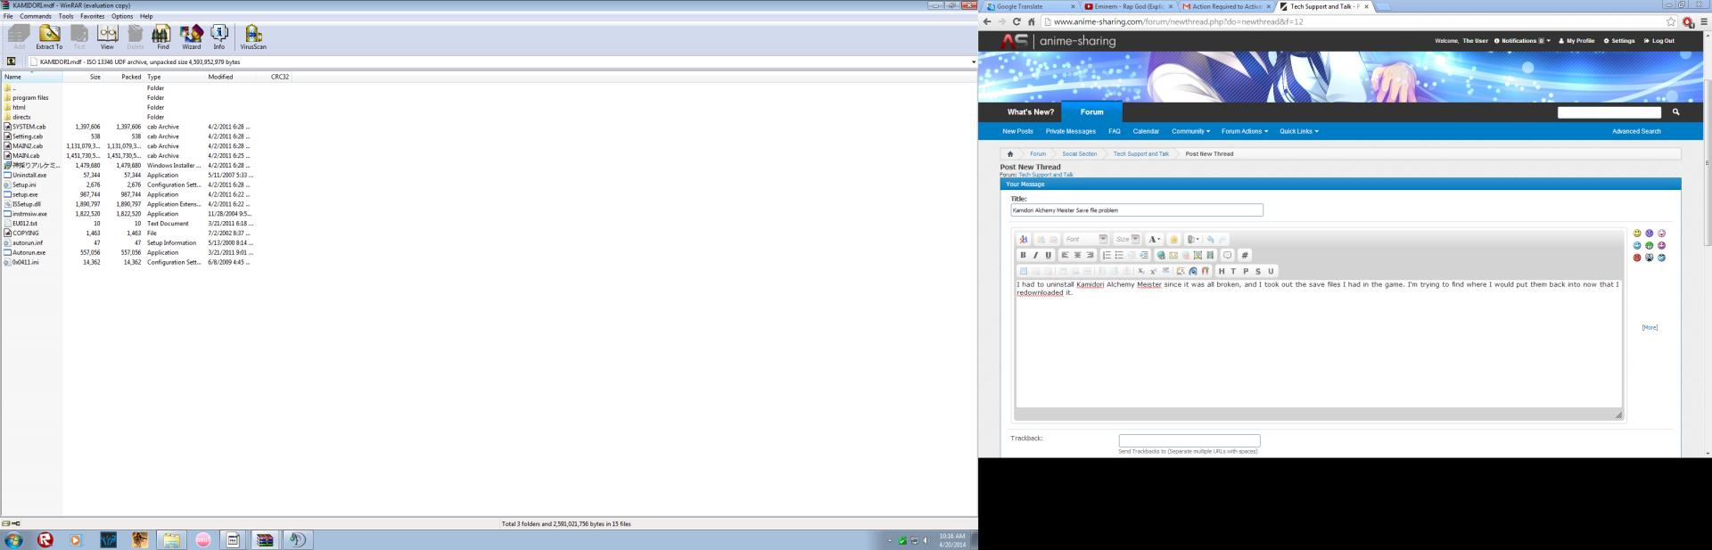This screenshot has height=550, width=1712.
Task: Launch the Find tool in WinRAR
Action: 162,37
